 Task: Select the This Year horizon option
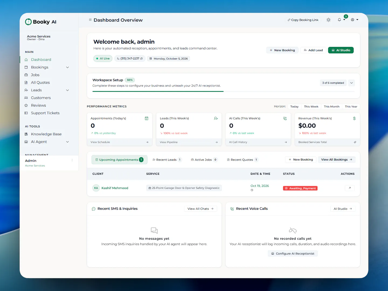pyautogui.click(x=351, y=106)
